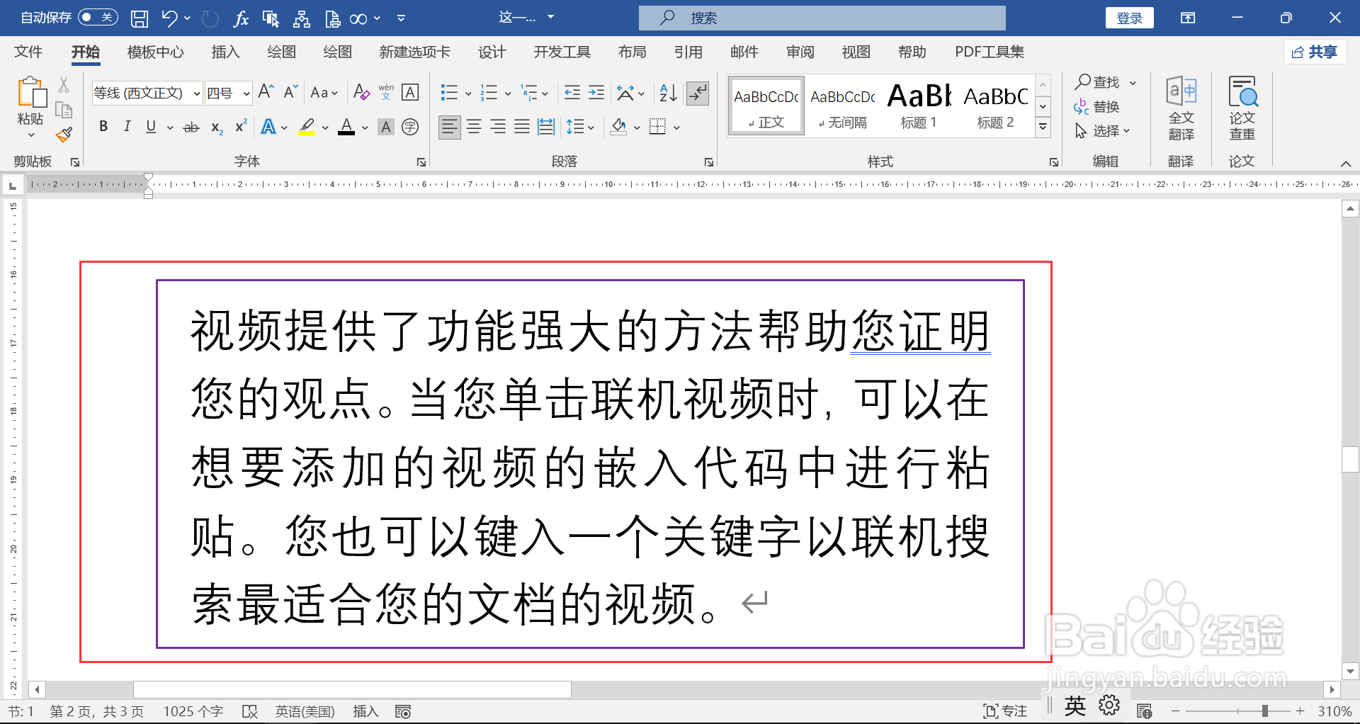Click the Cut scissors icon
Image resolution: width=1360 pixels, height=724 pixels.
64,85
